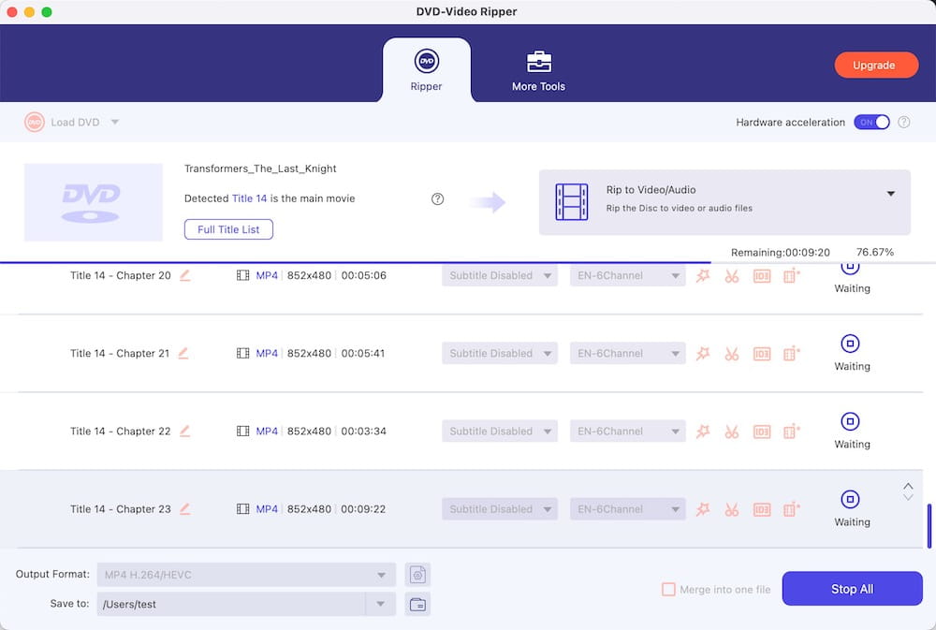
Task: Open the effects wand for Chapter 21
Action: [703, 354]
